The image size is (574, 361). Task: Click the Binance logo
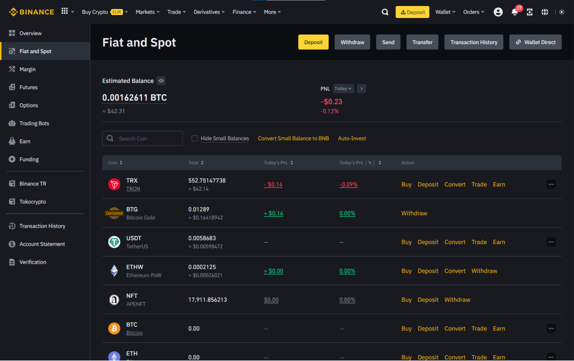[x=32, y=12]
